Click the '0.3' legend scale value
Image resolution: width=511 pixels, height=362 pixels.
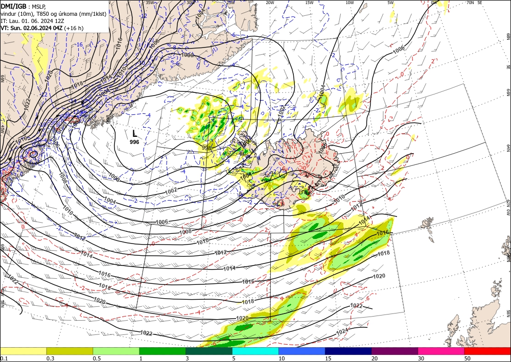coord(50,358)
